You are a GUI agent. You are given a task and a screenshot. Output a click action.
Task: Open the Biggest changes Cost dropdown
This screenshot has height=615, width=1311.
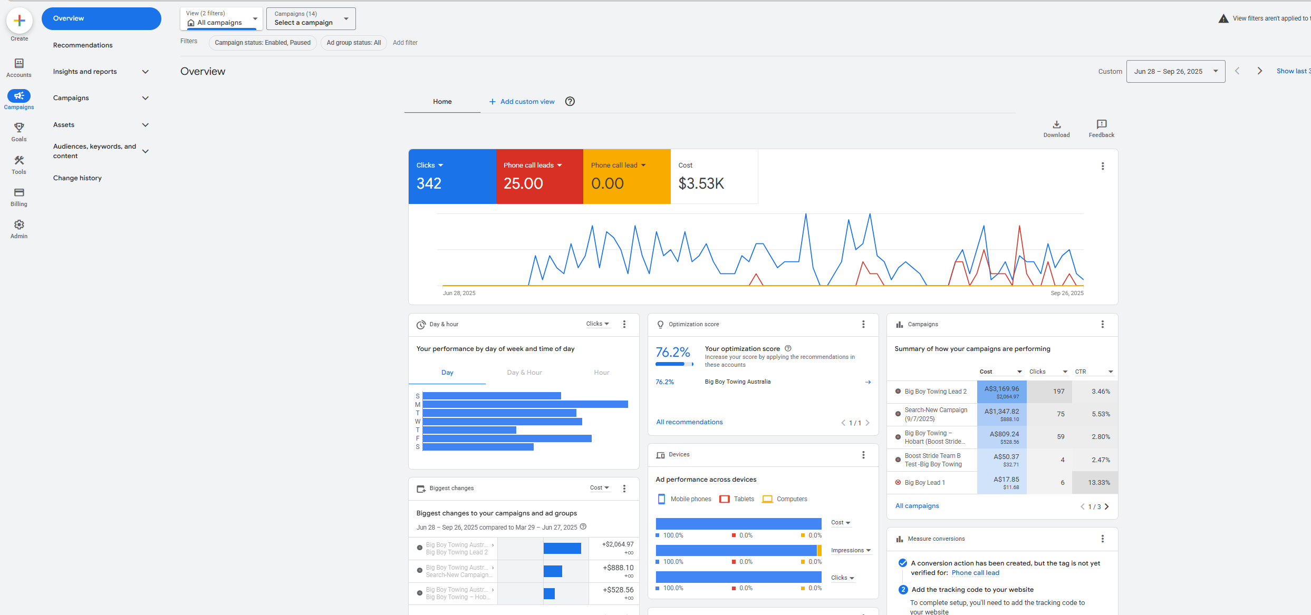pos(600,487)
